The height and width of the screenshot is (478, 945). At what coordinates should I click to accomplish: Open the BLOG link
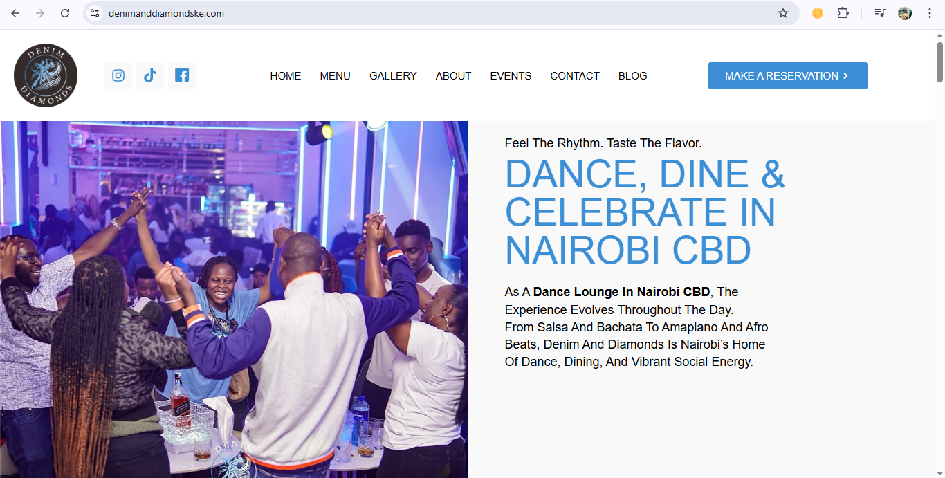coord(632,76)
